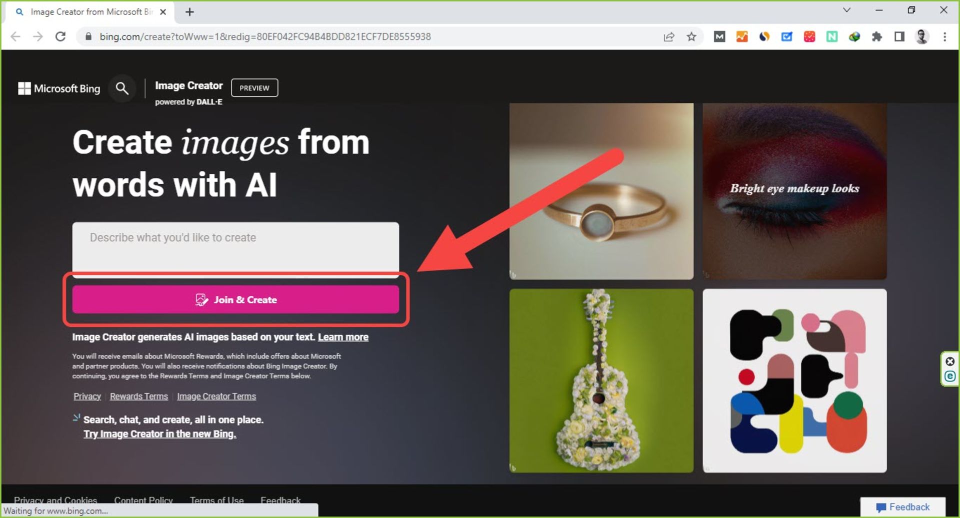Reload the page with the refresh icon

[x=60, y=36]
